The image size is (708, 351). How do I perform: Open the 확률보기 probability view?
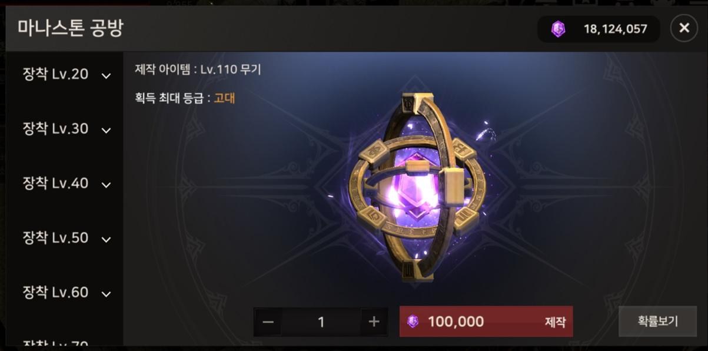pyautogui.click(x=657, y=321)
